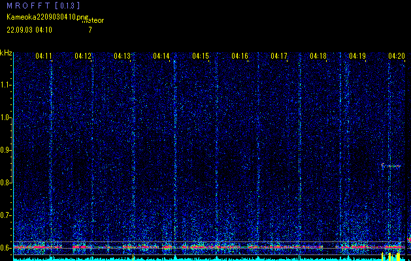Click the 1.0 frequency axis label
Screen dimensions: 411x261
click(5, 118)
